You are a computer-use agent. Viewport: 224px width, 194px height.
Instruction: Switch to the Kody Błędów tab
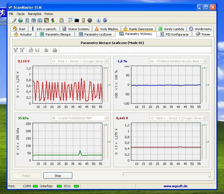tap(106, 29)
